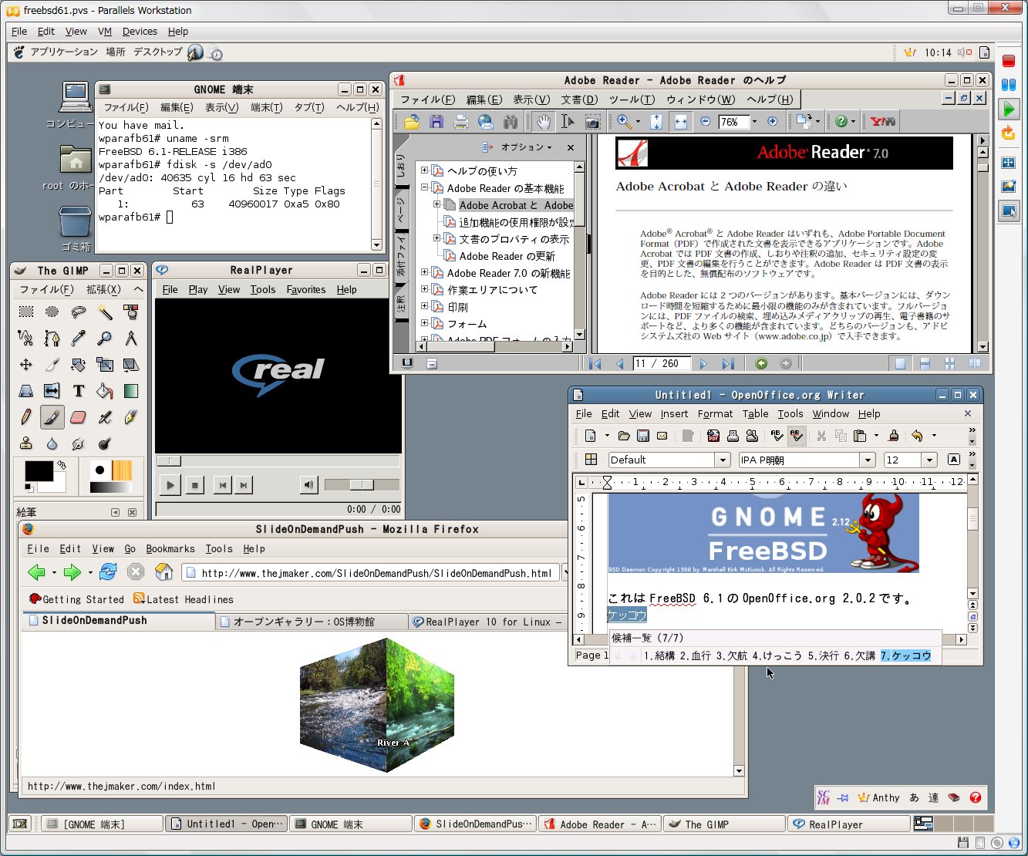The width and height of the screenshot is (1028, 856).
Task: Choose the Free Select lasso tool in GIMP
Action: tap(79, 312)
